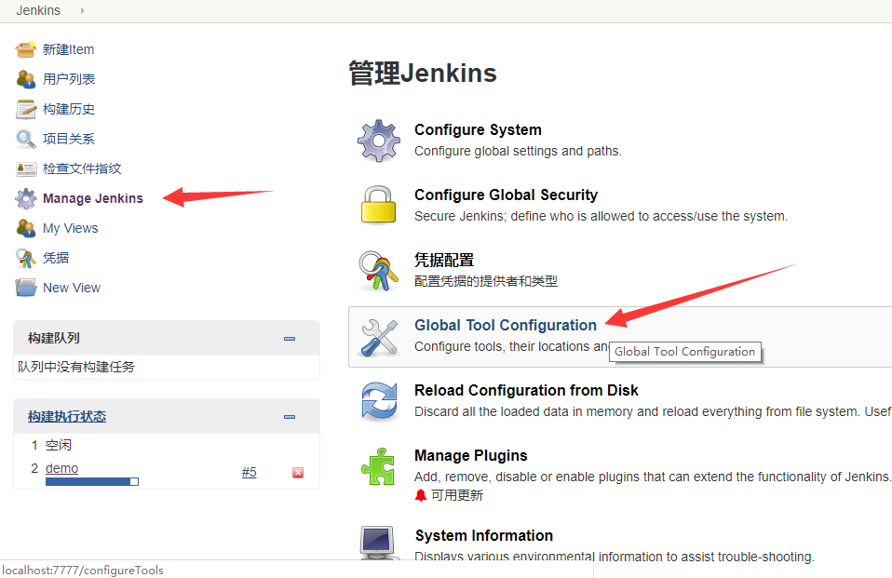Viewport: 892px width, 578px height.
Task: Click the 可用更新 notice text
Action: pos(457,495)
